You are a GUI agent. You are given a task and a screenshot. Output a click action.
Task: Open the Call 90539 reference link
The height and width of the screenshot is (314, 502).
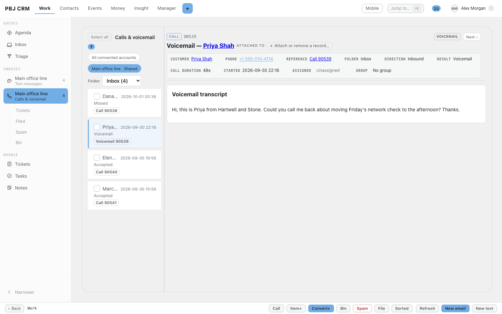pyautogui.click(x=320, y=59)
